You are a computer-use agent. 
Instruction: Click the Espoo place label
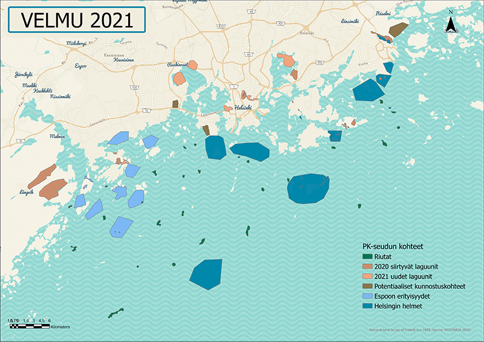[80, 65]
